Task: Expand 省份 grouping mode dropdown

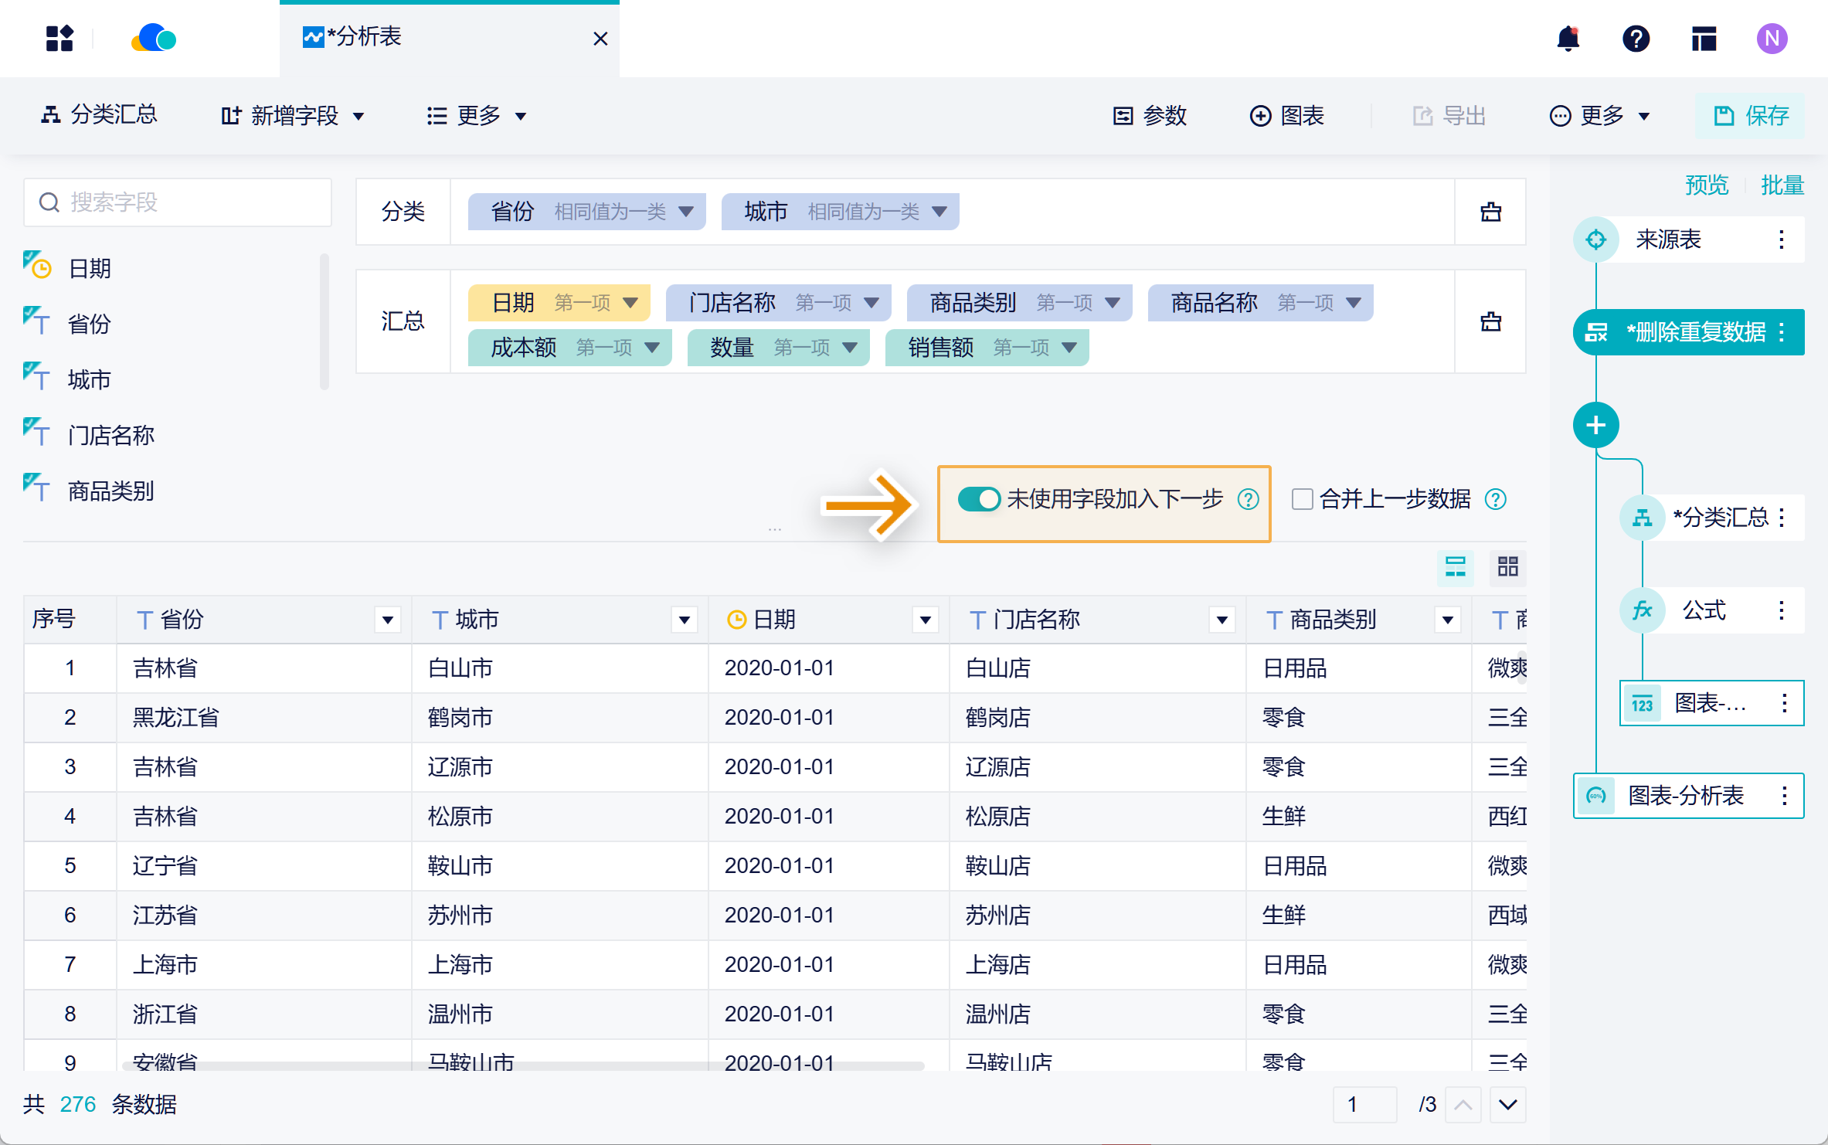Action: 685,212
